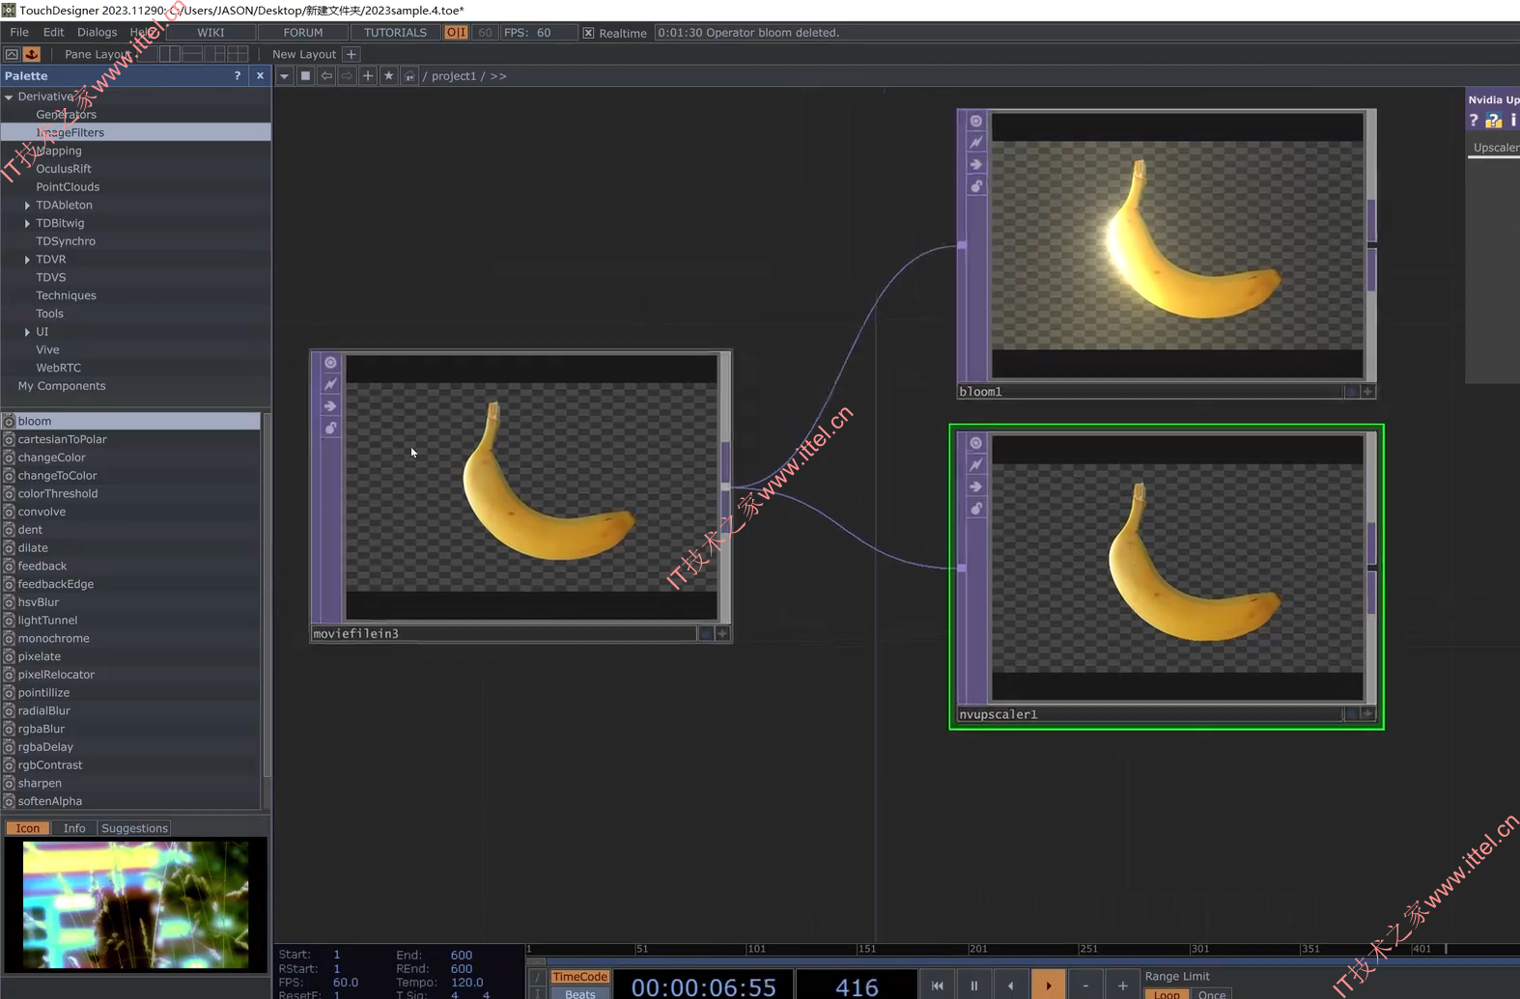Click the bypass arrow icon on bloom1 node
The width and height of the screenshot is (1520, 999).
pyautogui.click(x=975, y=164)
